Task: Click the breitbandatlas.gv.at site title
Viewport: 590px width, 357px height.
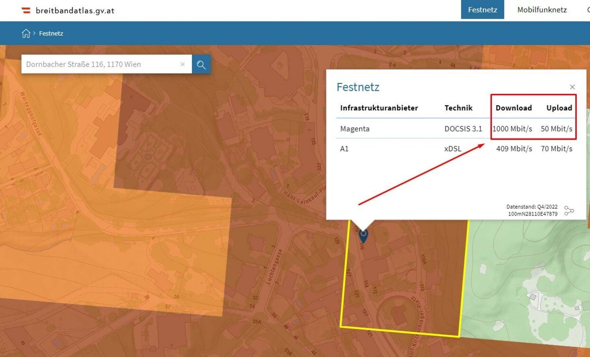Action: [75, 11]
